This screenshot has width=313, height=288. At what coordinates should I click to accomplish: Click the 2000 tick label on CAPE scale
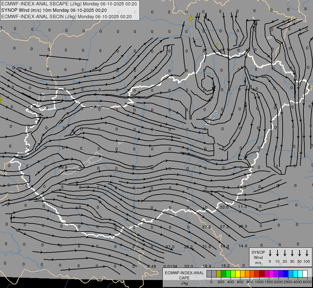tap(278, 282)
